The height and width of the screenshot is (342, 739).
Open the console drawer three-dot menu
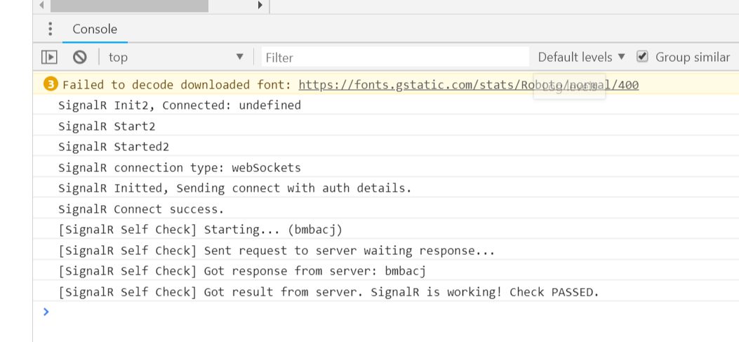tap(50, 29)
